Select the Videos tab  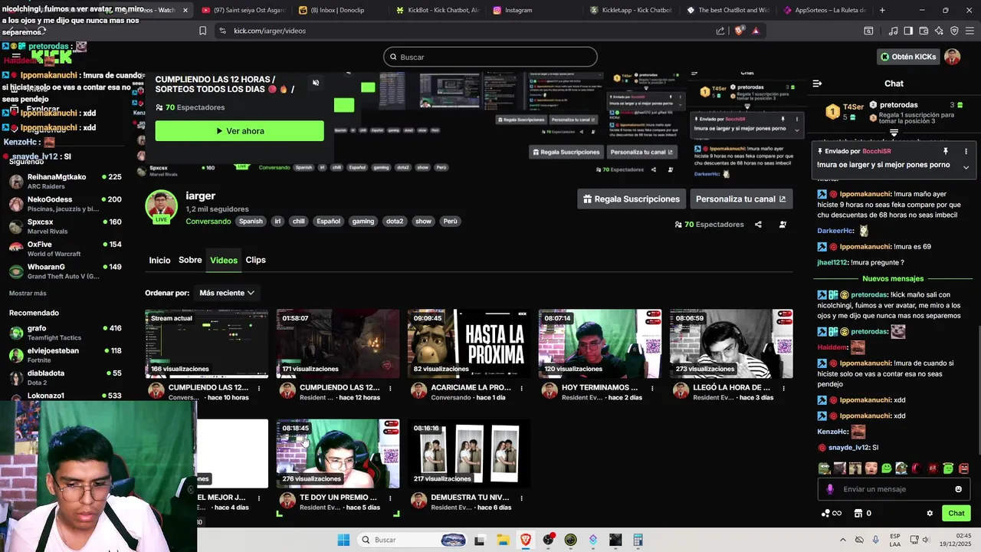[x=224, y=261]
